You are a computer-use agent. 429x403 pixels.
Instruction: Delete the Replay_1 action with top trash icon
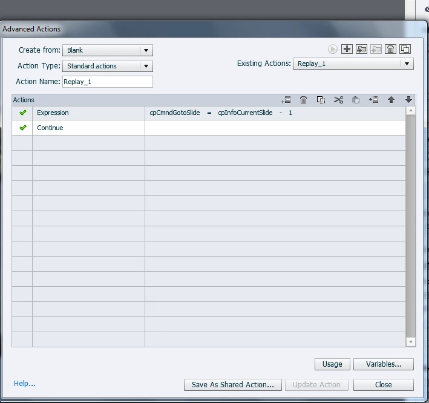click(390, 49)
